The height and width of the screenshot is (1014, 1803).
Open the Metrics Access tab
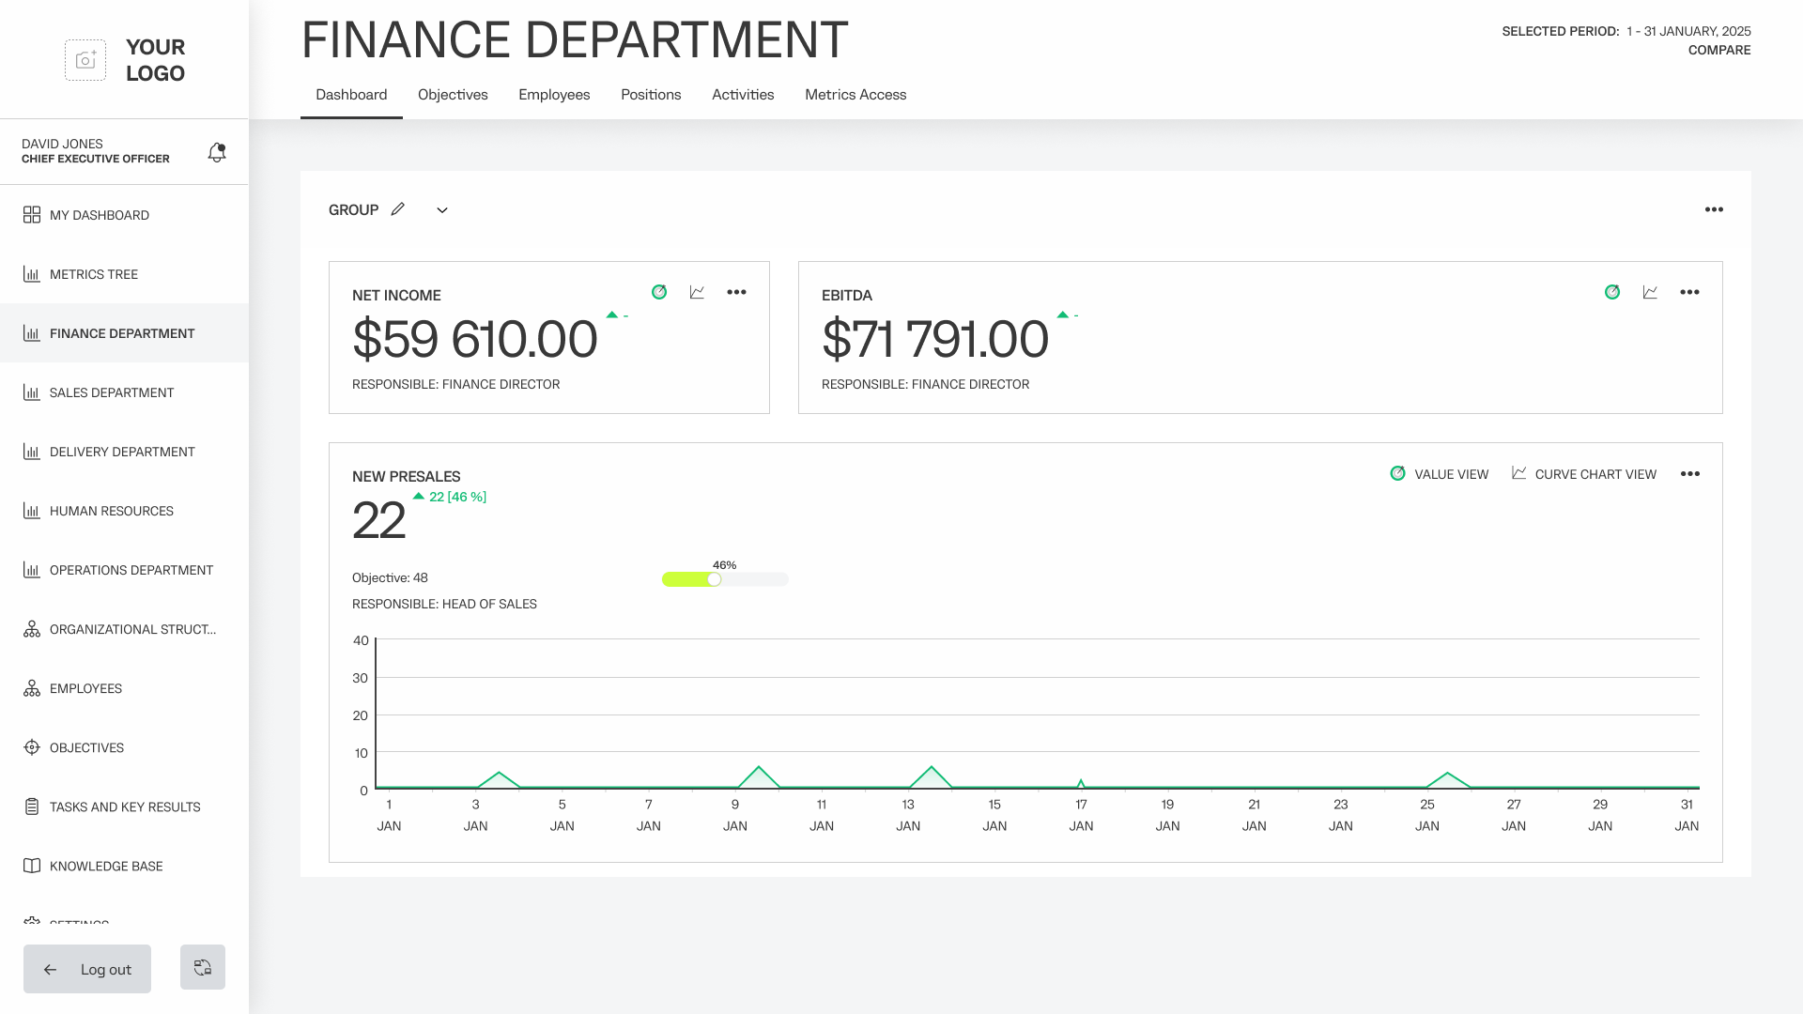pos(855,95)
